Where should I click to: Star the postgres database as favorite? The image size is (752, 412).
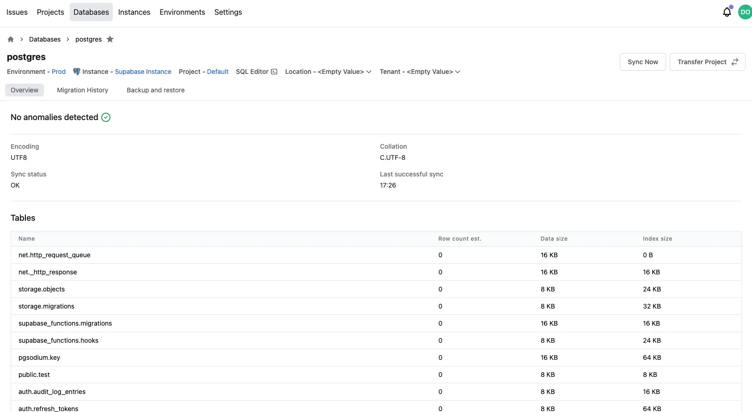click(x=110, y=39)
